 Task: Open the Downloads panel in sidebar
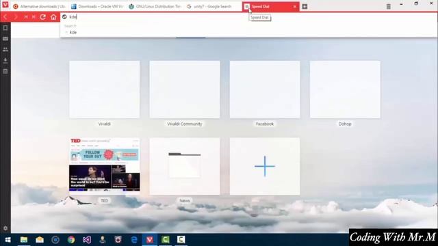(5, 61)
